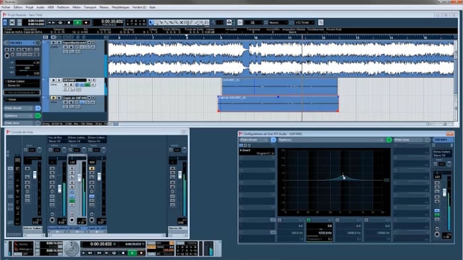Click the blue inserts bypass button in inspector
The height and width of the screenshot is (260, 463).
pos(38,108)
